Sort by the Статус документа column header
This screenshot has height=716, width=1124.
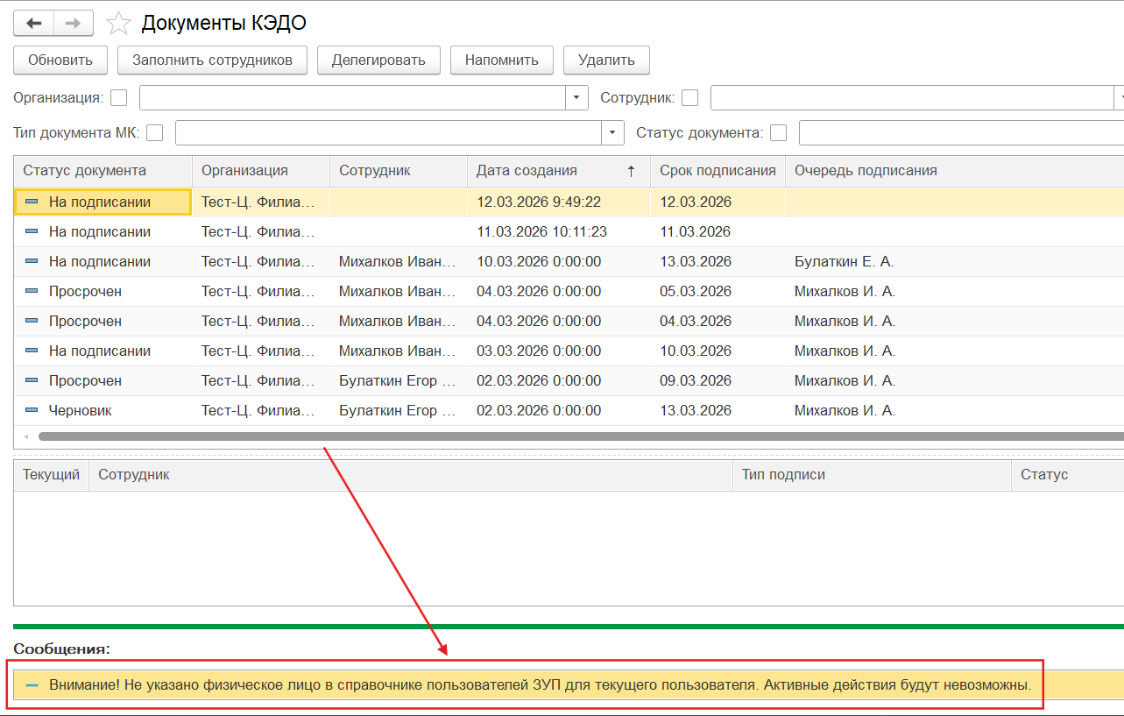(85, 171)
